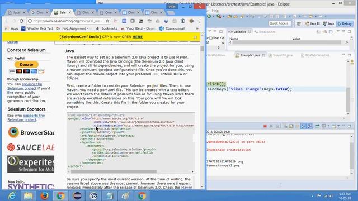Open the Xpanxionmail bookmark
This screenshot has height=201, width=358.
172,28
